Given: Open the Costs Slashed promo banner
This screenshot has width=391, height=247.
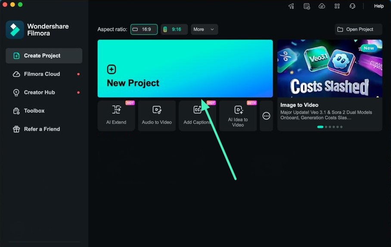Looking at the screenshot, I should [330, 68].
